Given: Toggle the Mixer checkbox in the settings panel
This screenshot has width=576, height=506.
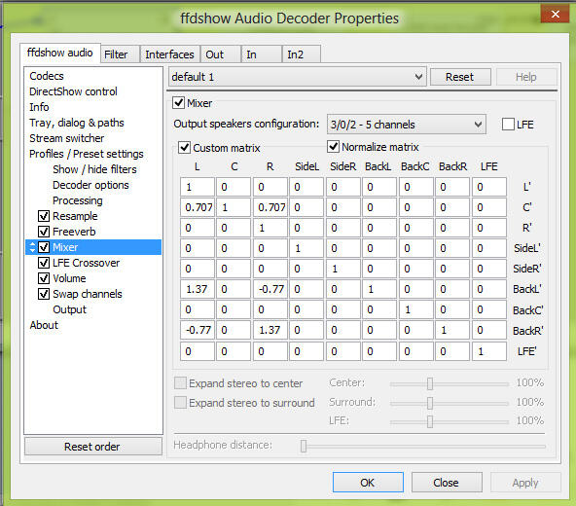Looking at the screenshot, I should (178, 102).
